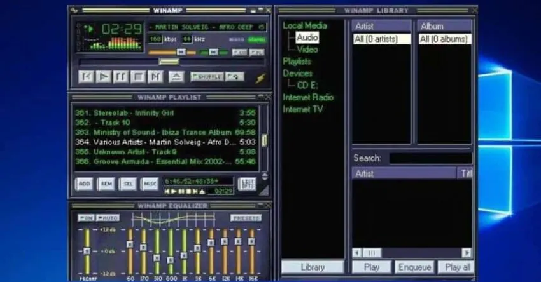Viewport: 541px width, 282px height.
Task: Adjust the balance slider handle
Action: [214, 52]
